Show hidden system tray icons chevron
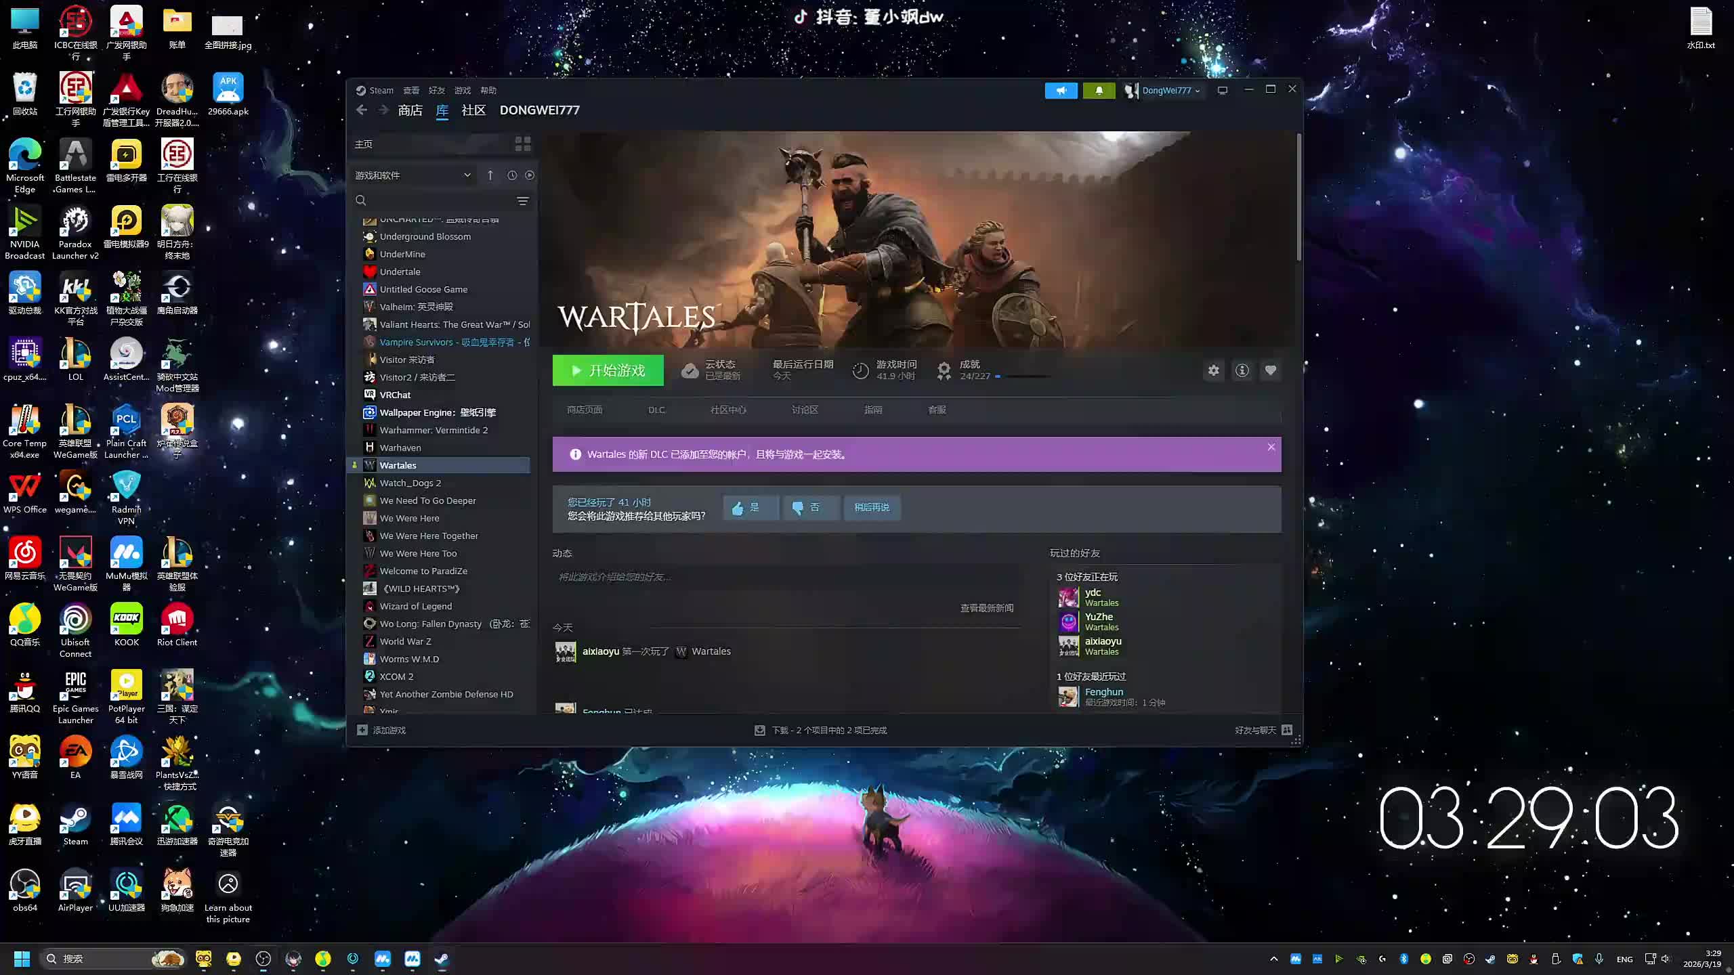Image resolution: width=1734 pixels, height=975 pixels. point(1273,959)
